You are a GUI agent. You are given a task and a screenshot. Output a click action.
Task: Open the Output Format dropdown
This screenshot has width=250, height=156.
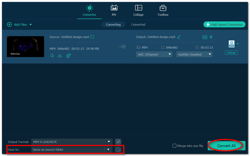tap(72, 142)
